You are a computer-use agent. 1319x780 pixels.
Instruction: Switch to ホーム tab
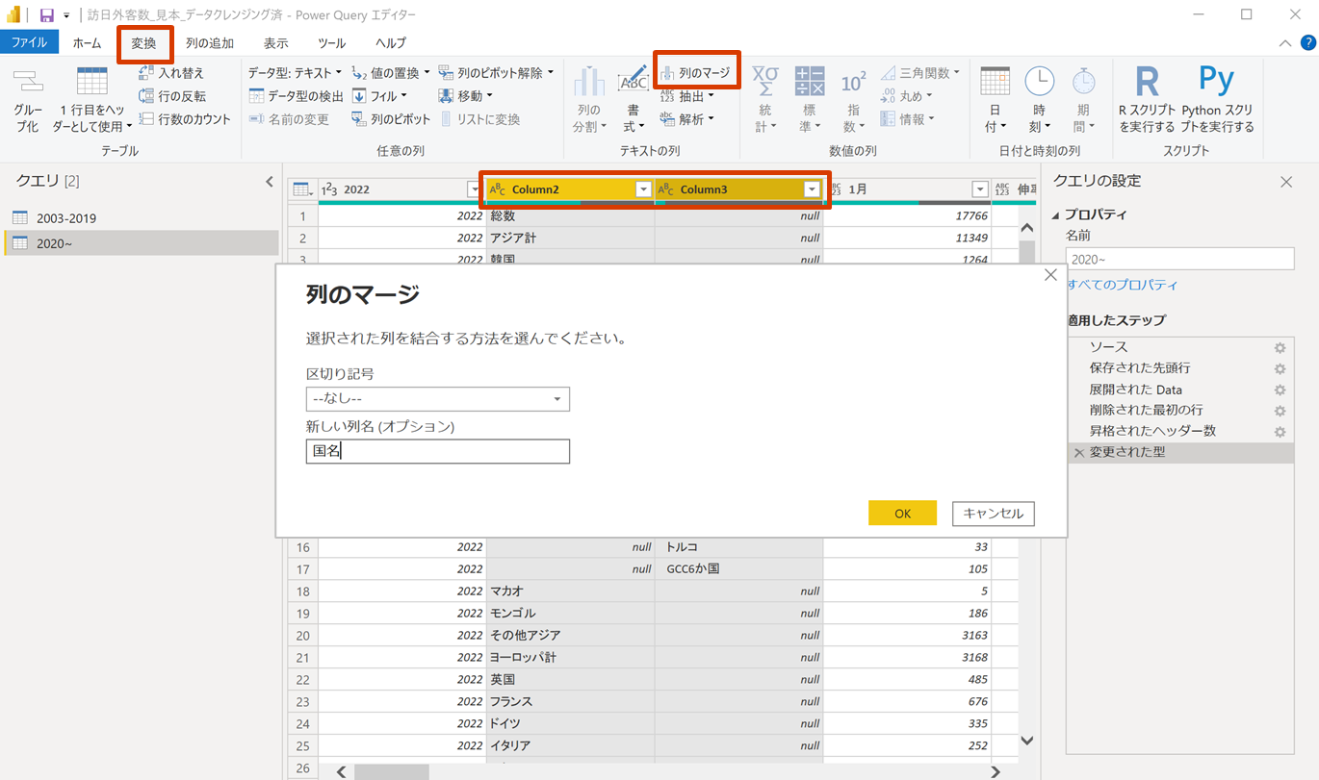tap(87, 42)
